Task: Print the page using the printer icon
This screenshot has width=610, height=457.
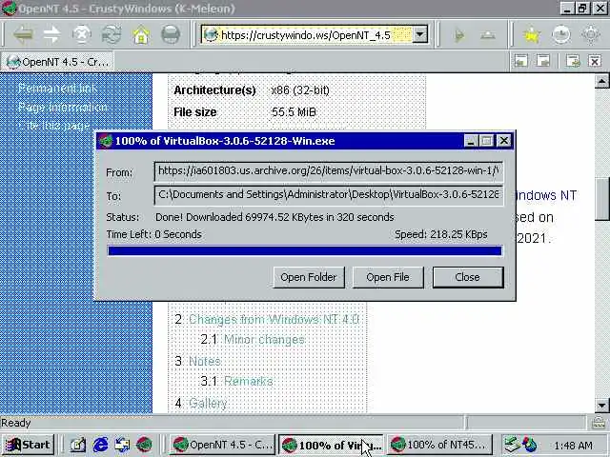Action: click(171, 35)
